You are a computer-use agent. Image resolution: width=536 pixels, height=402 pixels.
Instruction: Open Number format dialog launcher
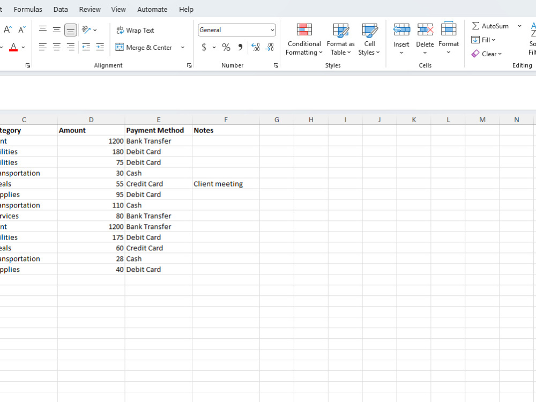pos(276,65)
